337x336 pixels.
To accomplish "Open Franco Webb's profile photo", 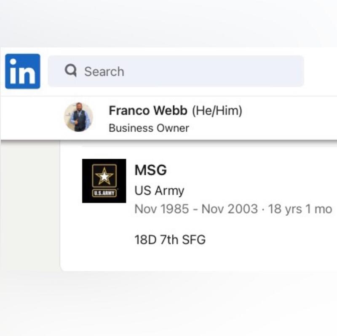I will tap(78, 117).
